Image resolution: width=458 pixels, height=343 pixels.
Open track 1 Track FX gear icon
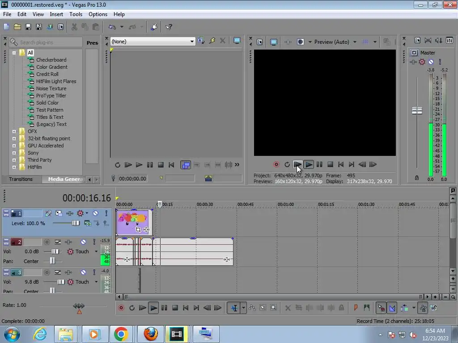[80, 213]
